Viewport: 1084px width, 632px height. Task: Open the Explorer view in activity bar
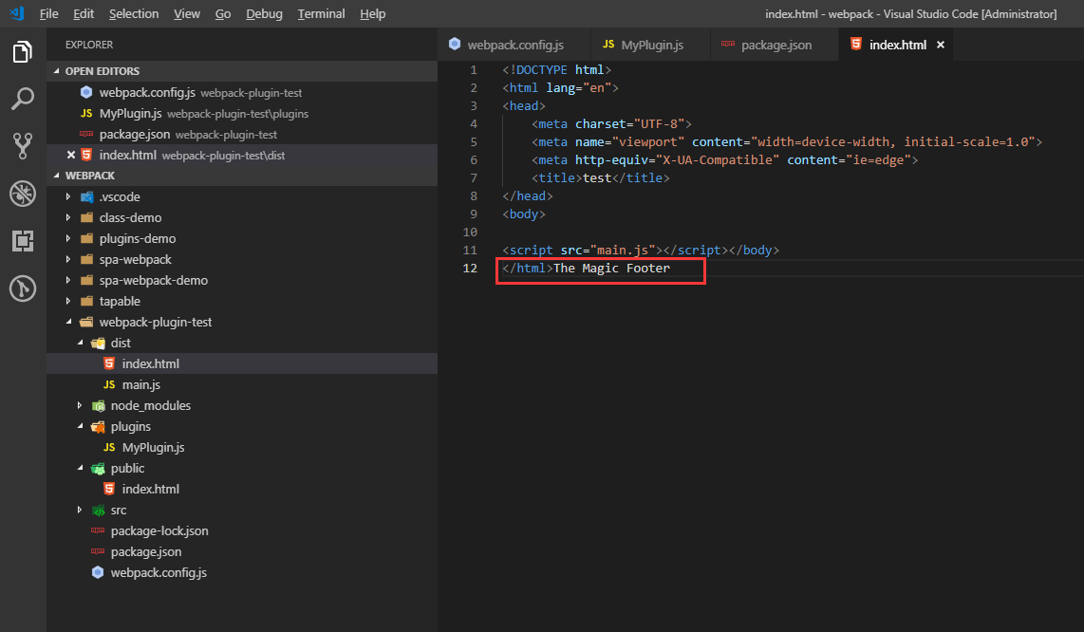pyautogui.click(x=23, y=52)
